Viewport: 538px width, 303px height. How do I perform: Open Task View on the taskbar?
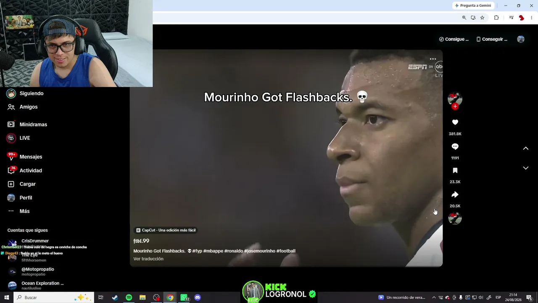point(101,298)
